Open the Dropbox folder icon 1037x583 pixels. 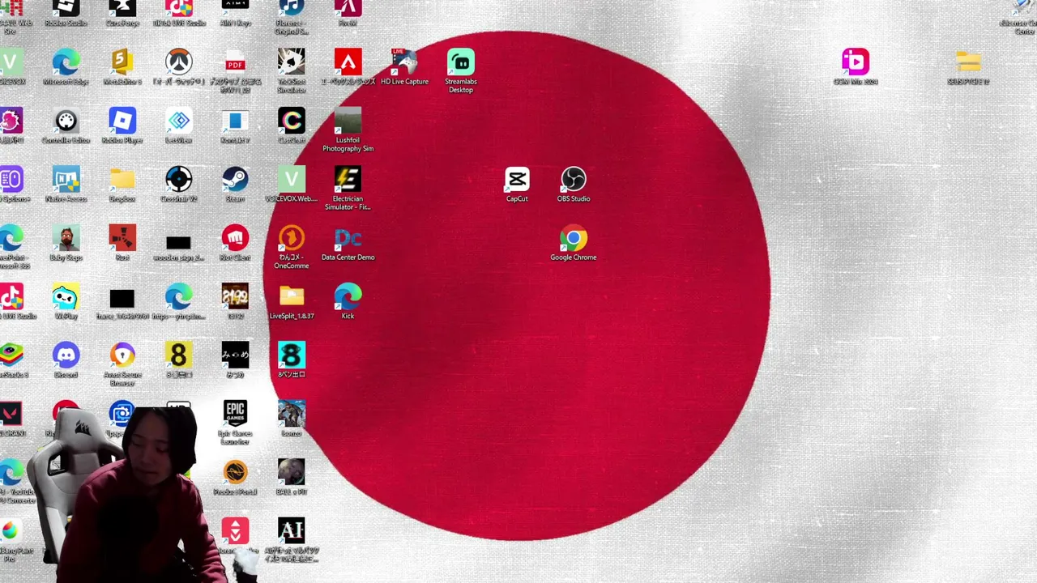[x=122, y=180]
